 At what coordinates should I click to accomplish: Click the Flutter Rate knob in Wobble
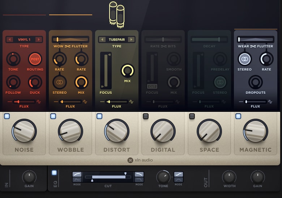tap(81, 59)
